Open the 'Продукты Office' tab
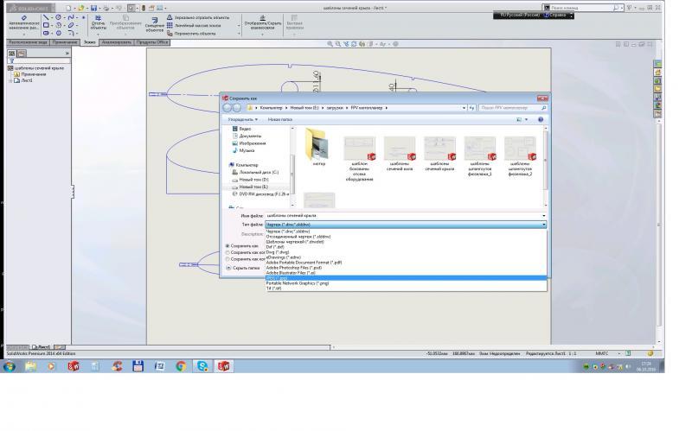The width and height of the screenshot is (692, 431). [152, 41]
